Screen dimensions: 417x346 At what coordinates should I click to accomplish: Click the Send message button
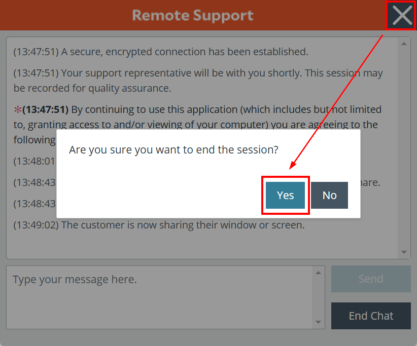[x=371, y=279]
